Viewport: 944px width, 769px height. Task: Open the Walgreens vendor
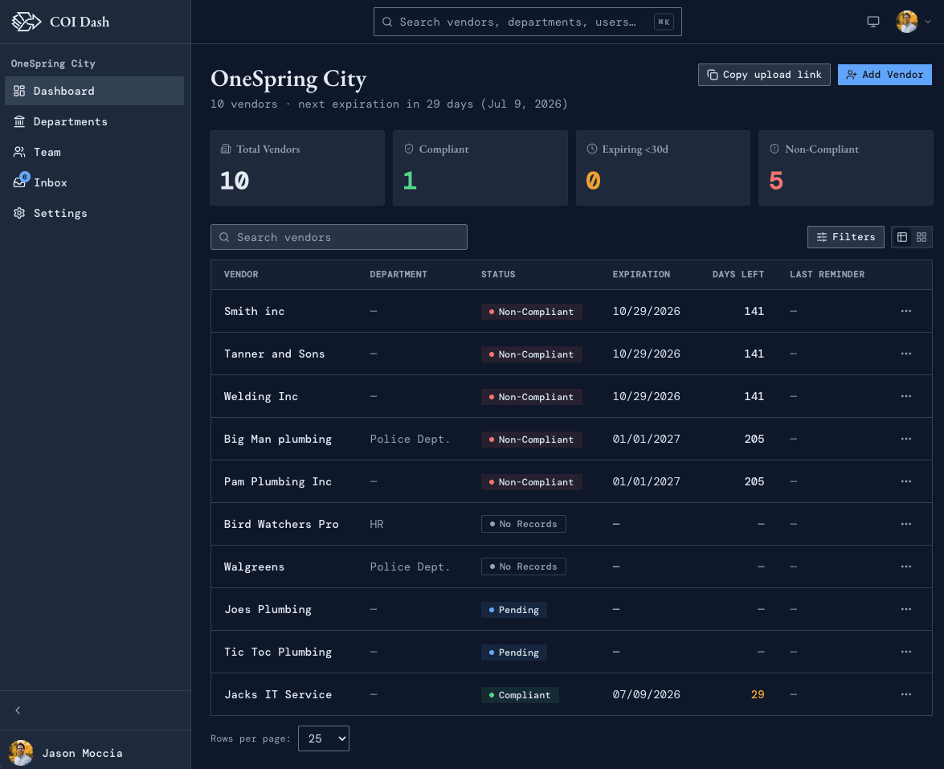254,567
